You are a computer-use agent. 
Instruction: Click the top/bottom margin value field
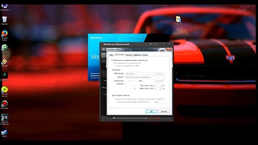157,89
